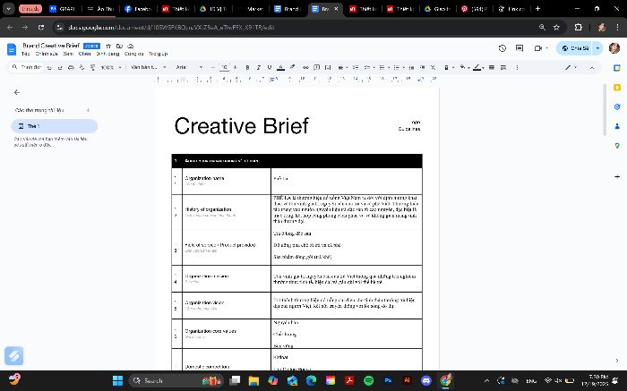Click the font size field
The image size is (627, 391).
click(x=224, y=67)
